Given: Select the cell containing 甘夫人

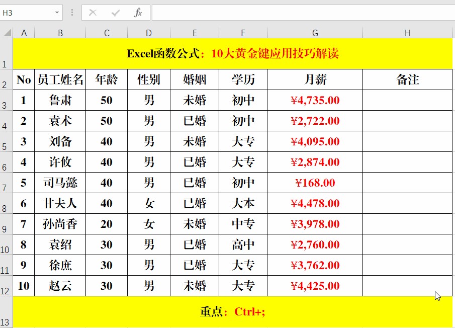Looking at the screenshot, I should coord(60,203).
